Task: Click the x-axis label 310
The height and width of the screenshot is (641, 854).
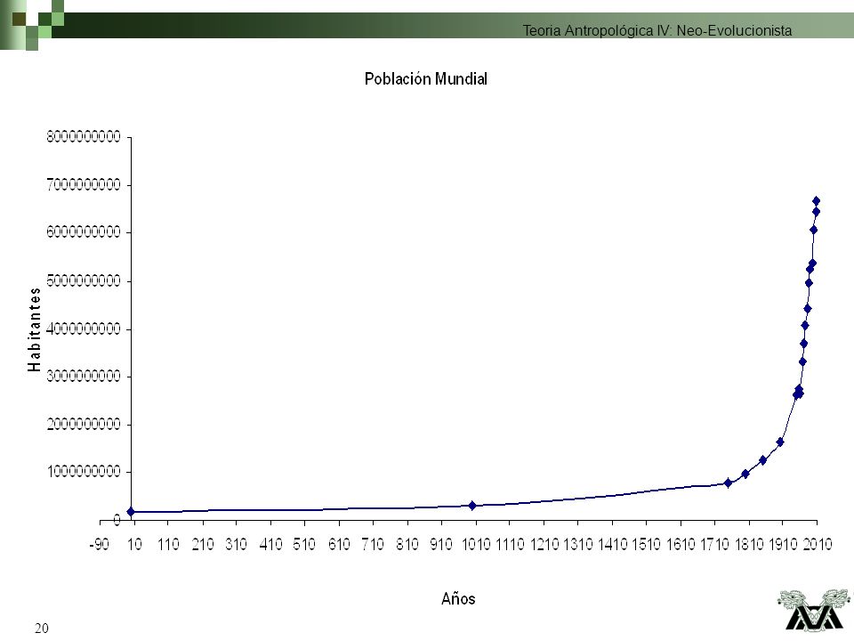Action: [x=237, y=544]
